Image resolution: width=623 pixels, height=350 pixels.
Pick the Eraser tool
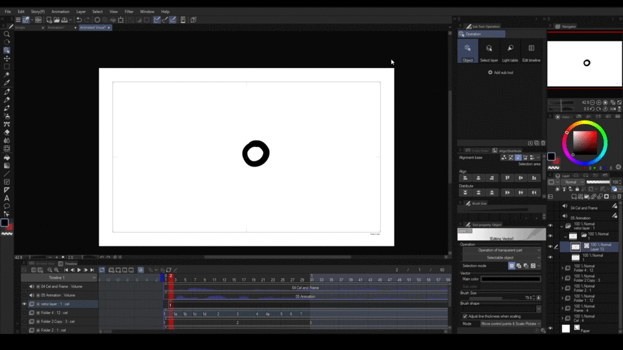click(7, 132)
